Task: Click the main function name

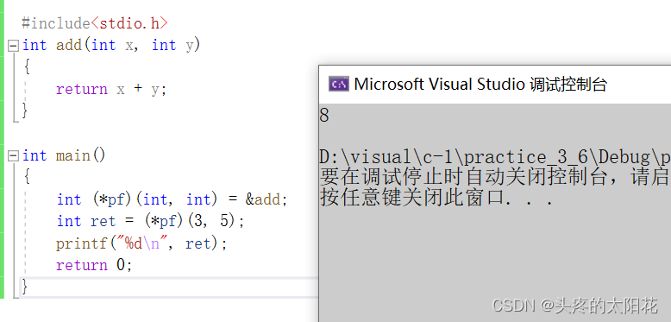Action: tap(73, 155)
